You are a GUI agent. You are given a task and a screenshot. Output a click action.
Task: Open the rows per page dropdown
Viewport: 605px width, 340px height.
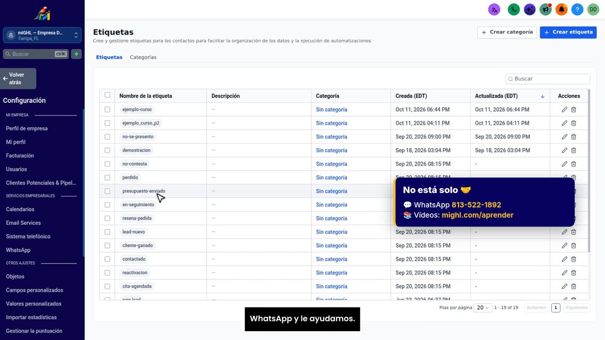click(x=482, y=308)
